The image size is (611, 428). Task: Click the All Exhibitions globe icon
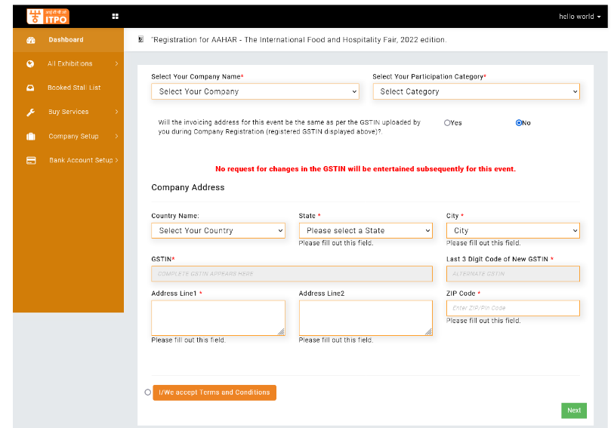(x=30, y=64)
